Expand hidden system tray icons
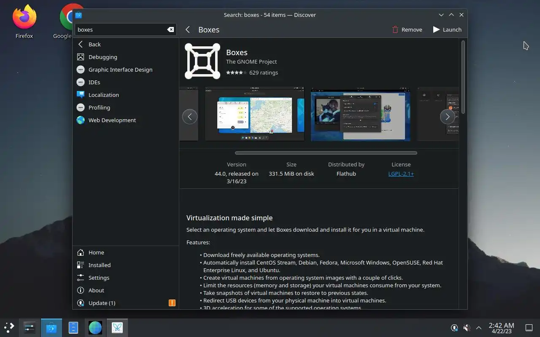The image size is (540, 337). coord(479,328)
